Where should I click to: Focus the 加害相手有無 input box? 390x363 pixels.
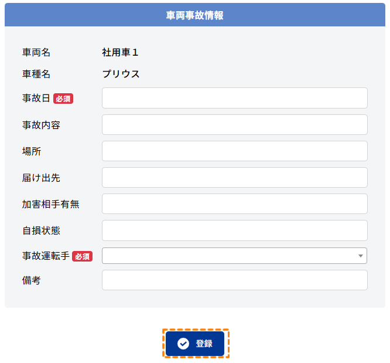pos(234,203)
